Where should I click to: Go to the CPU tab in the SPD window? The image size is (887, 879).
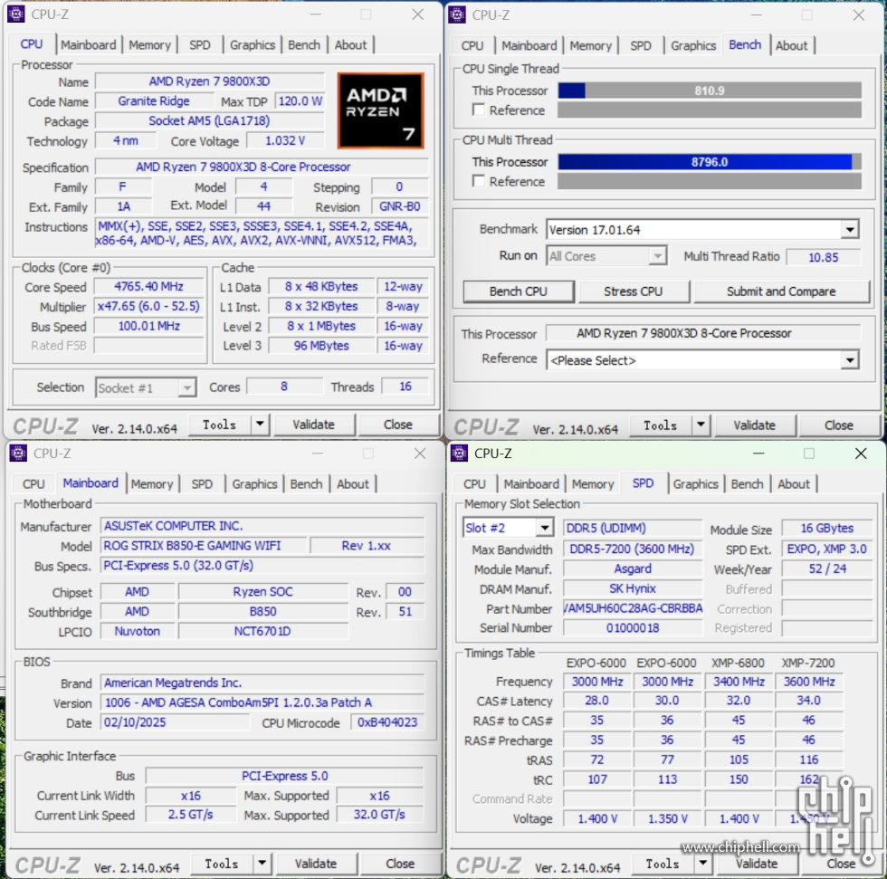tap(474, 484)
